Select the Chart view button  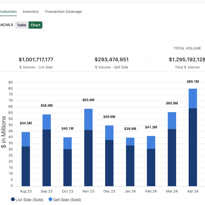pyautogui.click(x=35, y=25)
